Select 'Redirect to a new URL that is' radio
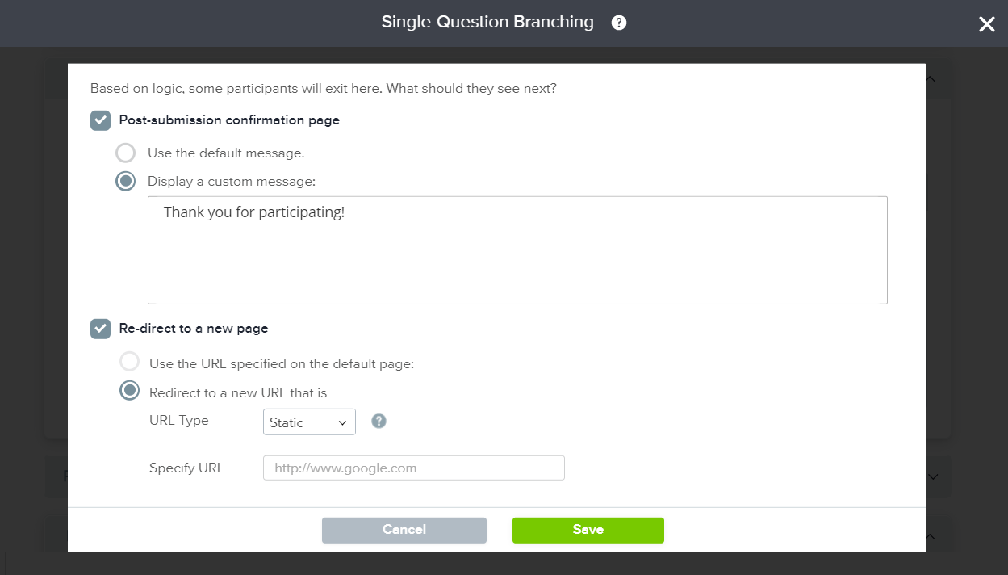 coord(129,391)
